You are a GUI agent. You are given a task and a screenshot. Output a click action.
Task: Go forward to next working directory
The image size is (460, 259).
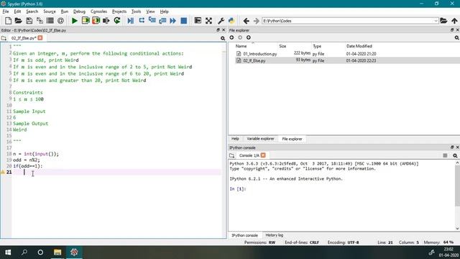[x=256, y=21]
